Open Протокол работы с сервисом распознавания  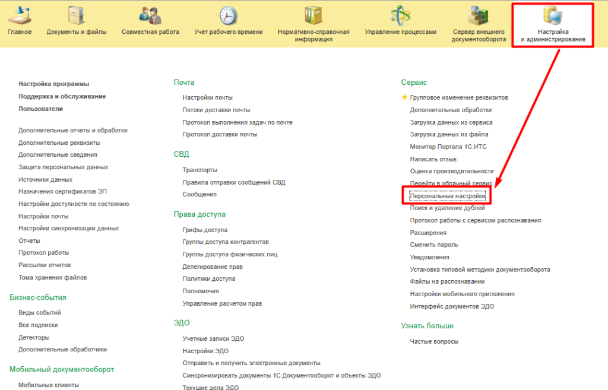point(476,220)
